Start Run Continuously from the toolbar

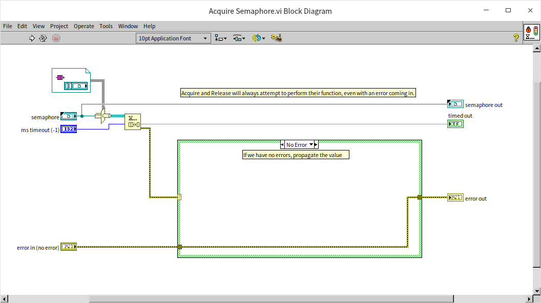pyautogui.click(x=43, y=38)
